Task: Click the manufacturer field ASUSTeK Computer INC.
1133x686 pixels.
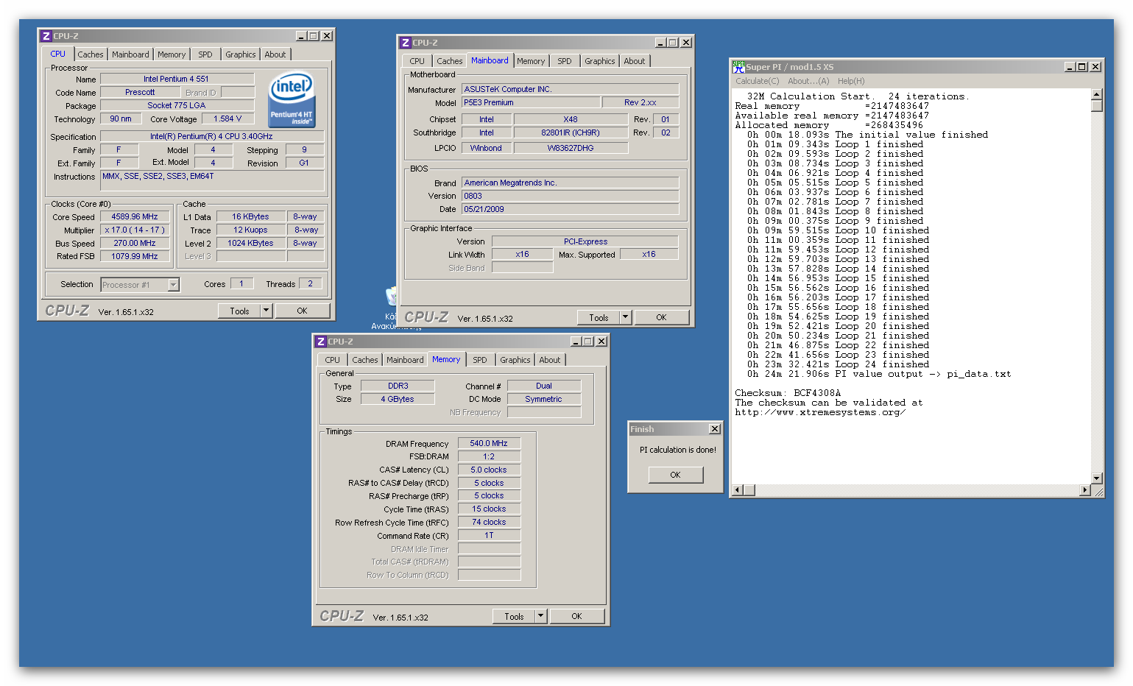Action: point(571,89)
